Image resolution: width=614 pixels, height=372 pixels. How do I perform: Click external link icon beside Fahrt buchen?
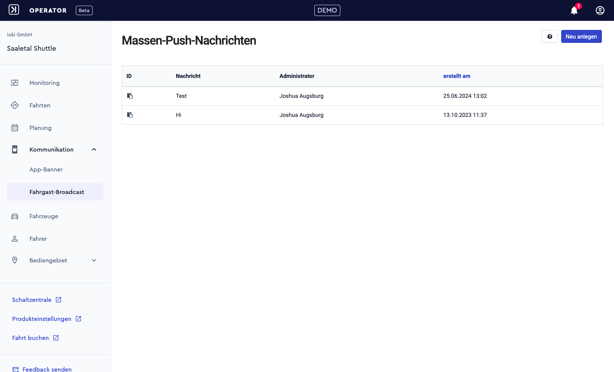pyautogui.click(x=56, y=338)
